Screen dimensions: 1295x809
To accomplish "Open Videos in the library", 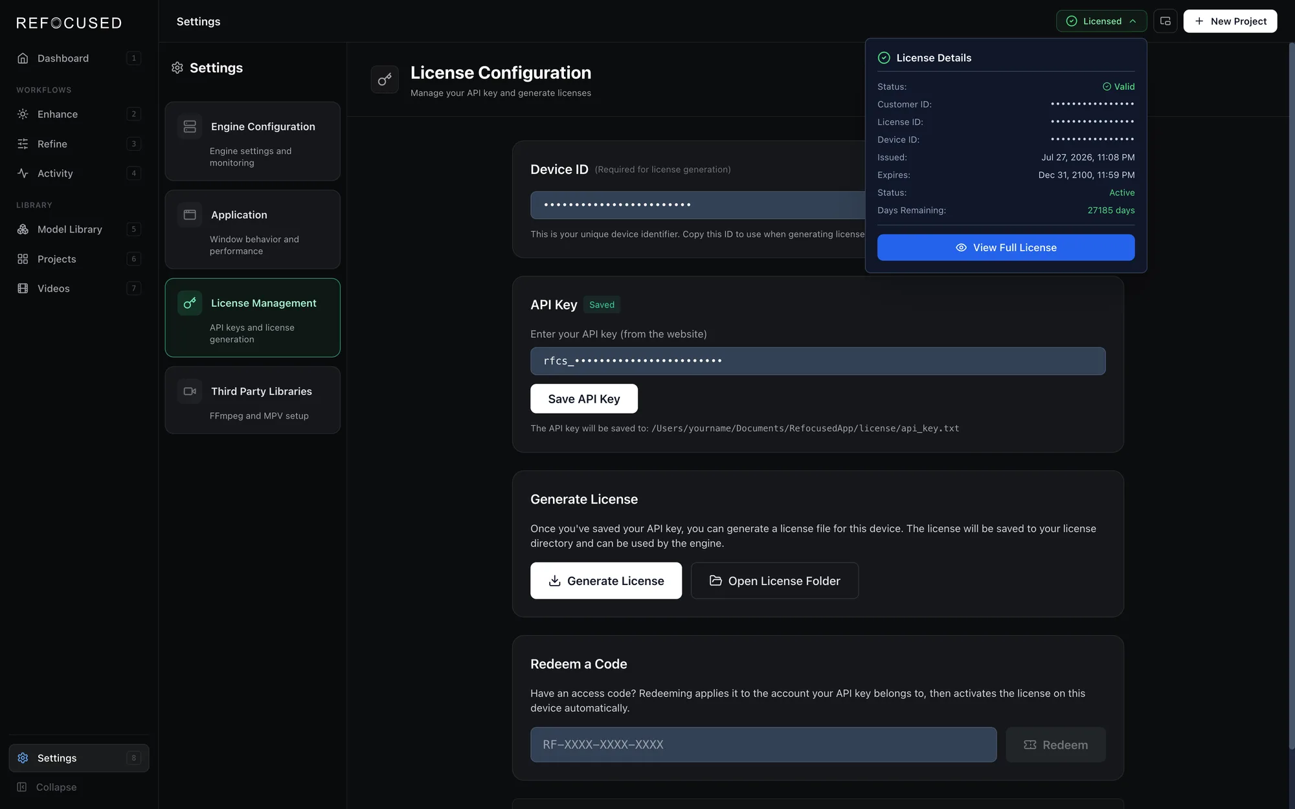I will [x=79, y=288].
